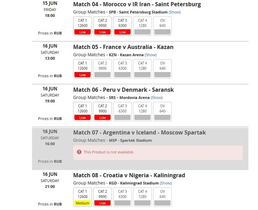The width and height of the screenshot is (258, 210).
Task: Choose CAT 2 ticket for France v Australia
Action: pyautogui.click(x=102, y=69)
